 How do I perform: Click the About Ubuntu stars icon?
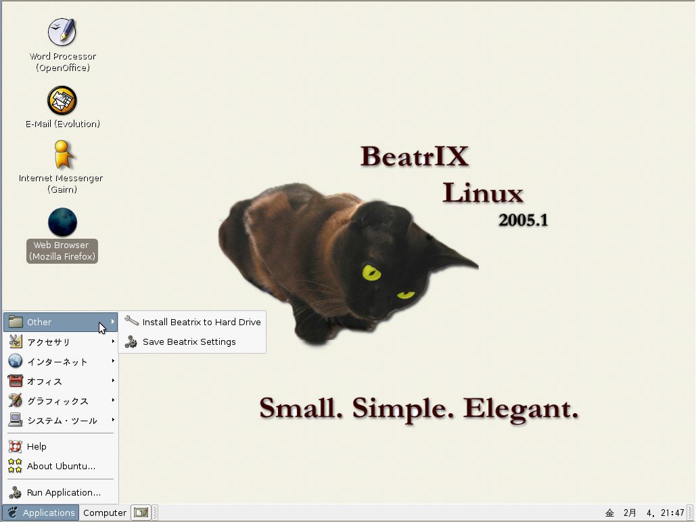click(15, 466)
